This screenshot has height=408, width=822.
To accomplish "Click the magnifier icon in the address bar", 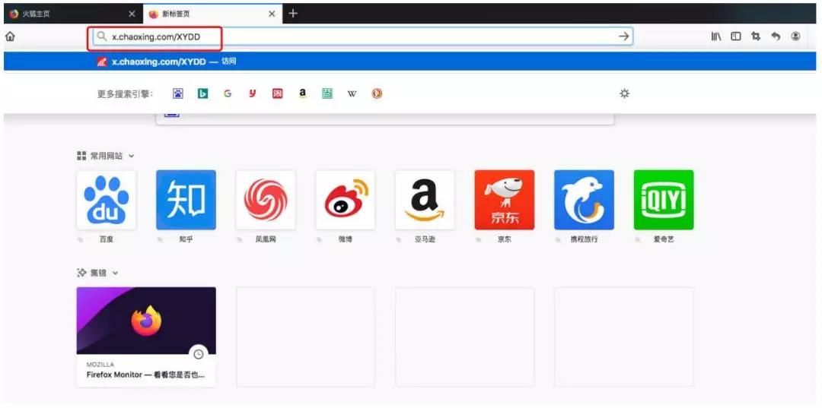I will 102,36.
